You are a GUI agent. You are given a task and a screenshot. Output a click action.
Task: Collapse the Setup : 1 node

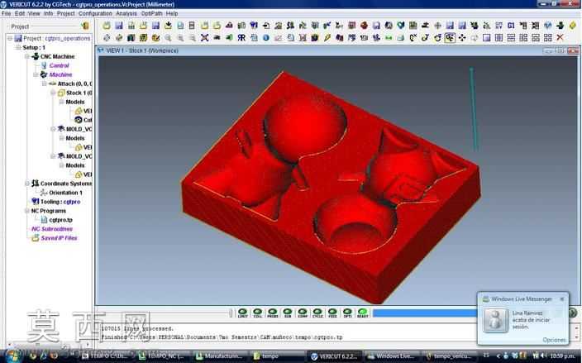point(18,47)
